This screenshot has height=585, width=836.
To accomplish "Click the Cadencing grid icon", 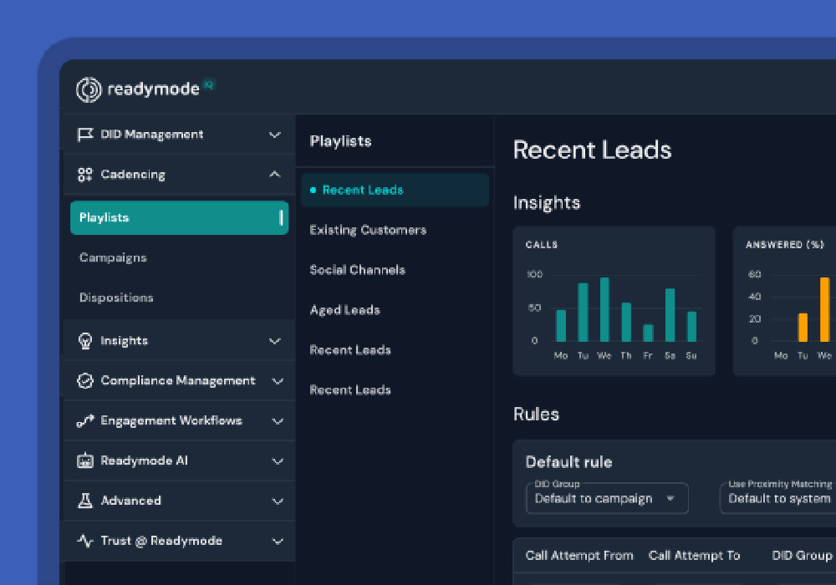I will [x=84, y=175].
